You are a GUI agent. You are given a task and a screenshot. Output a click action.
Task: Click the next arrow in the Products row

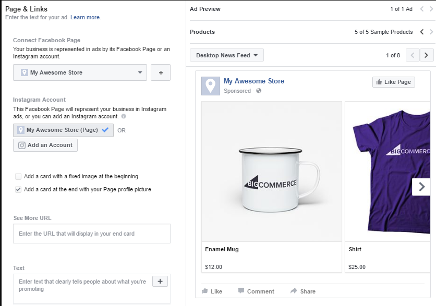click(x=431, y=32)
